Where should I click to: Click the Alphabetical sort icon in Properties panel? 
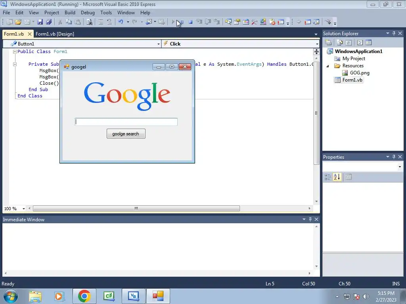pyautogui.click(x=337, y=177)
